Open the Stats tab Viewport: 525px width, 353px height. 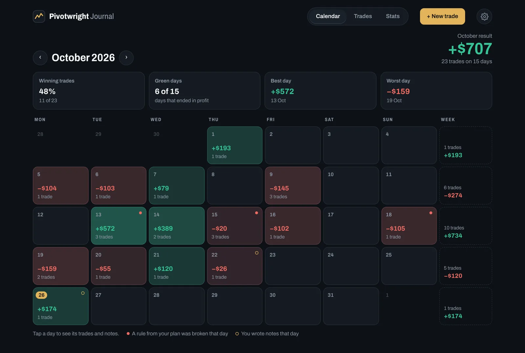pyautogui.click(x=393, y=16)
